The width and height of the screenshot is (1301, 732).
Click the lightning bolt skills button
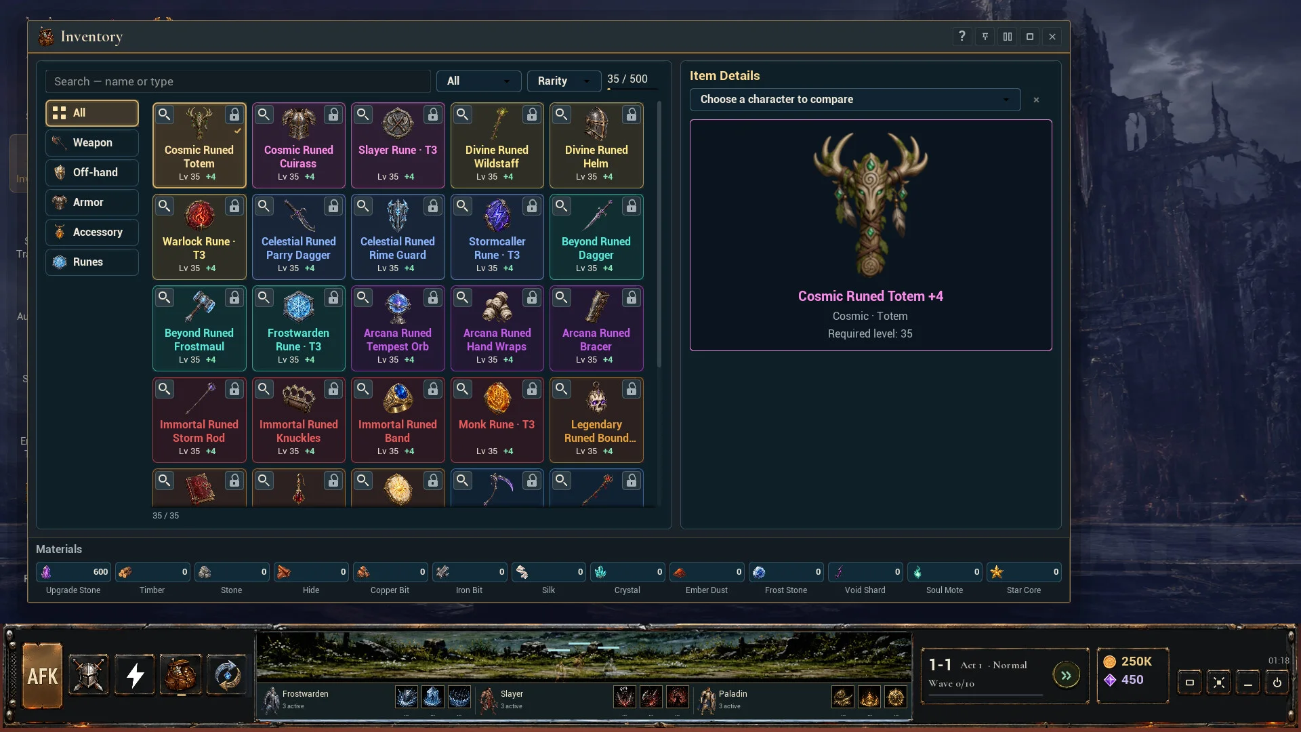[135, 676]
